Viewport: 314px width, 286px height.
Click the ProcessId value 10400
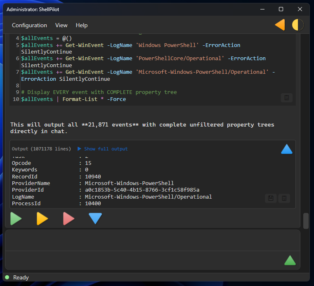tap(93, 204)
